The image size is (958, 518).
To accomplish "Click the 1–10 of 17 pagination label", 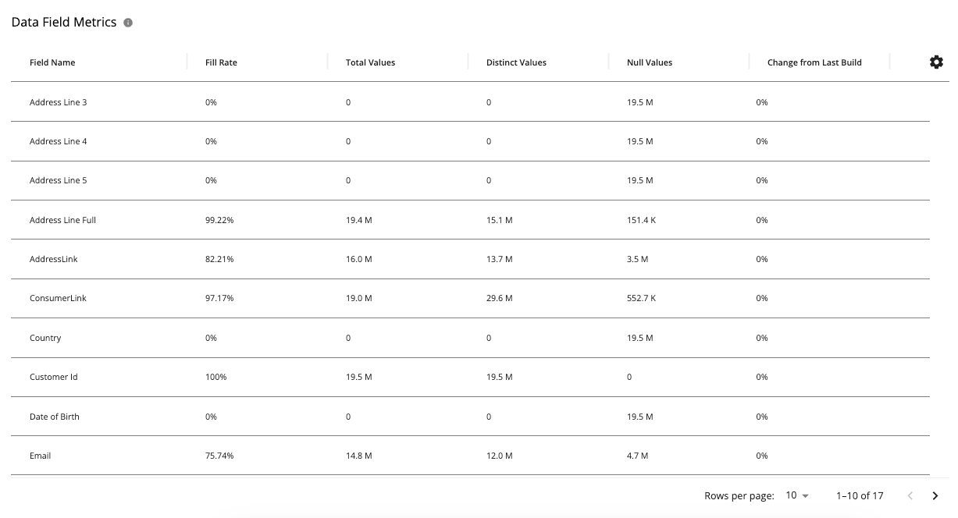I will (859, 495).
